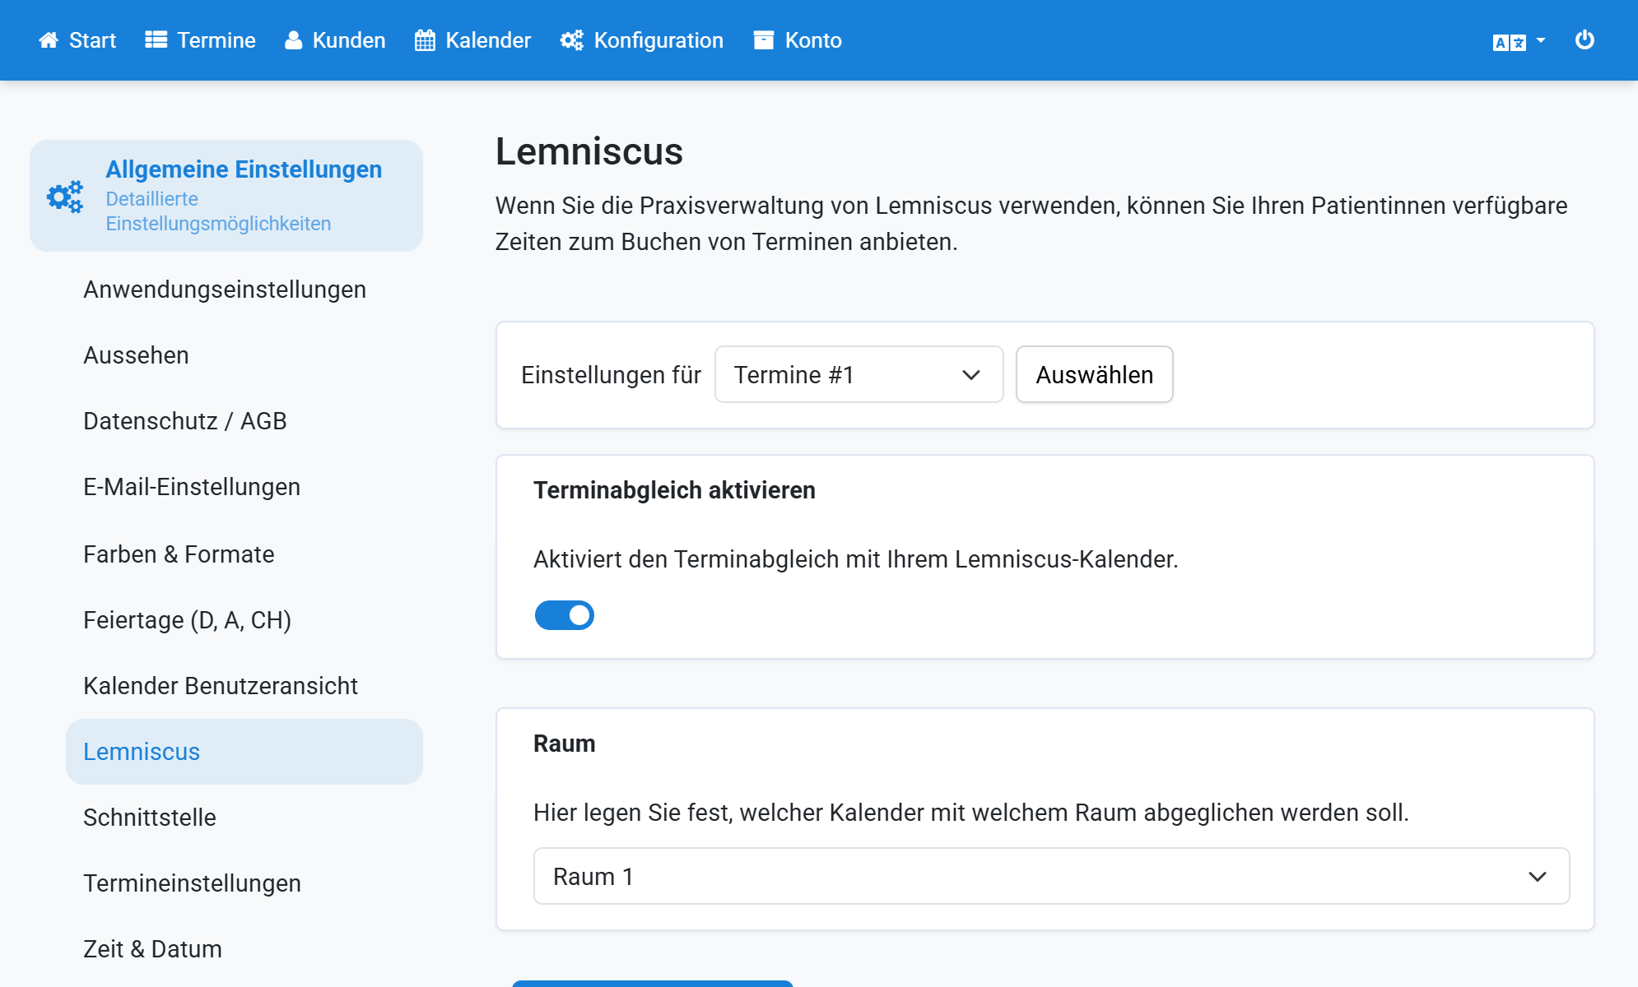The width and height of the screenshot is (1638, 987).
Task: Click the archive box icon beside Konto
Action: pos(764,40)
